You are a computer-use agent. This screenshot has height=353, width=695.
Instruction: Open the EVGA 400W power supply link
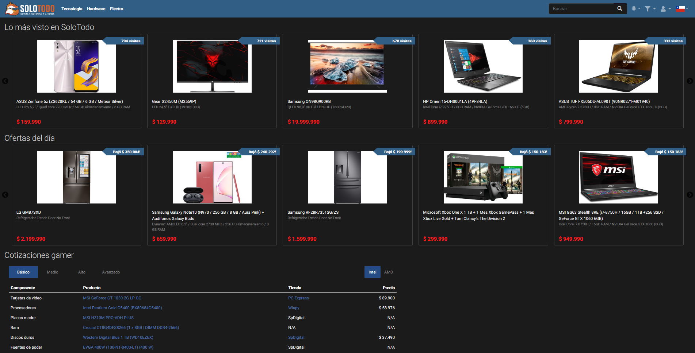coord(118,347)
